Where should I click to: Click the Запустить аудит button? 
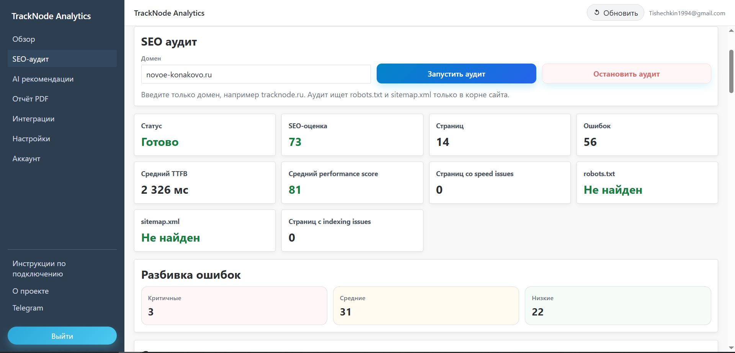coord(456,74)
